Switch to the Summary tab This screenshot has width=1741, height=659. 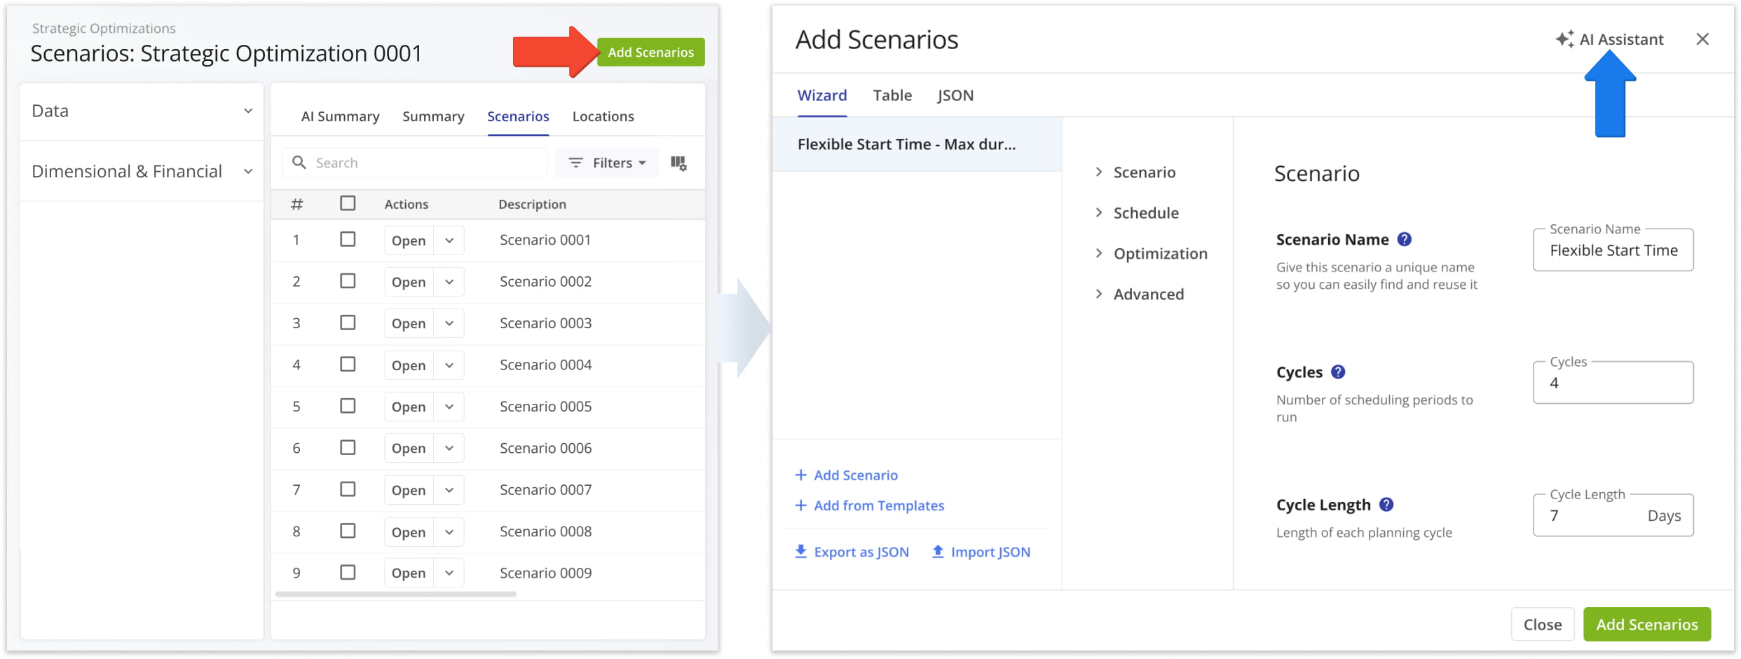point(433,116)
